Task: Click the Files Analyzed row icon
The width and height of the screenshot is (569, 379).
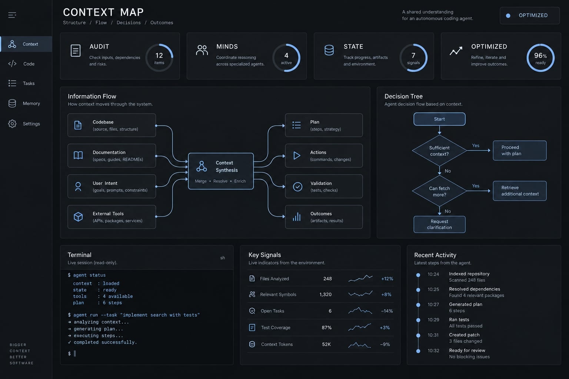Action: [x=252, y=278]
